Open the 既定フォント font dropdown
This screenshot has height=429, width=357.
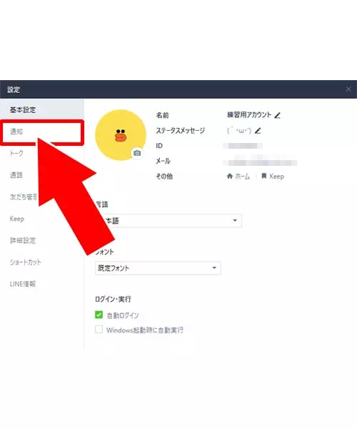coord(158,268)
